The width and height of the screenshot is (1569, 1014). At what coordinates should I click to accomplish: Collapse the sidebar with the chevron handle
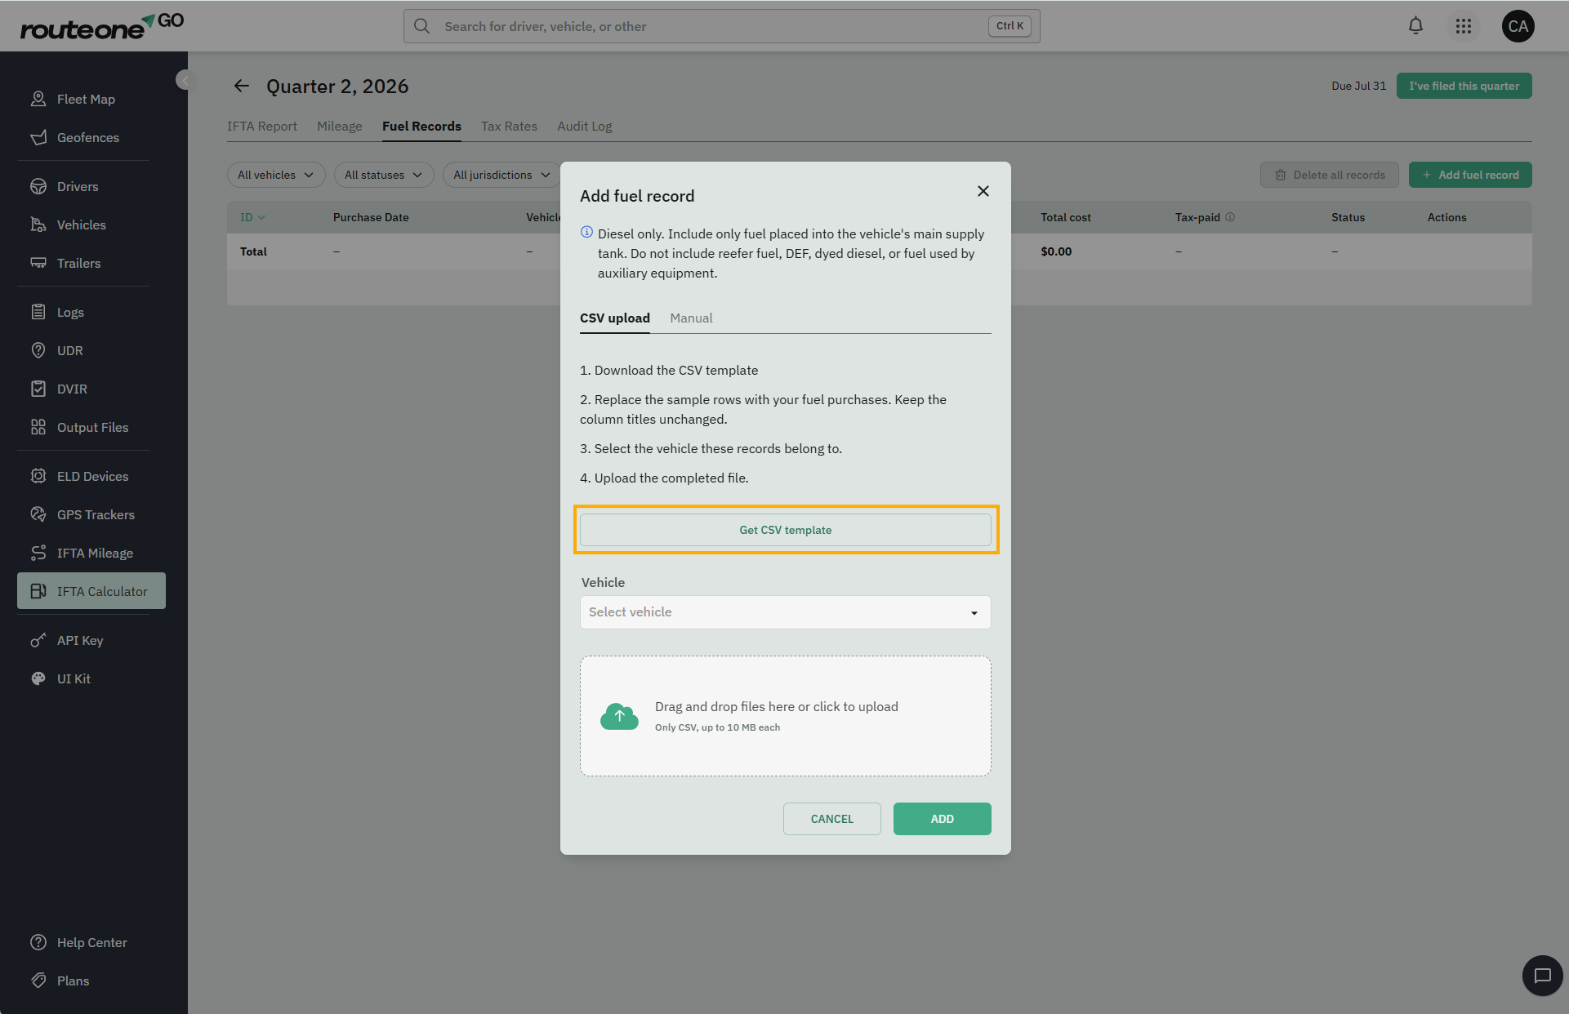tap(185, 80)
